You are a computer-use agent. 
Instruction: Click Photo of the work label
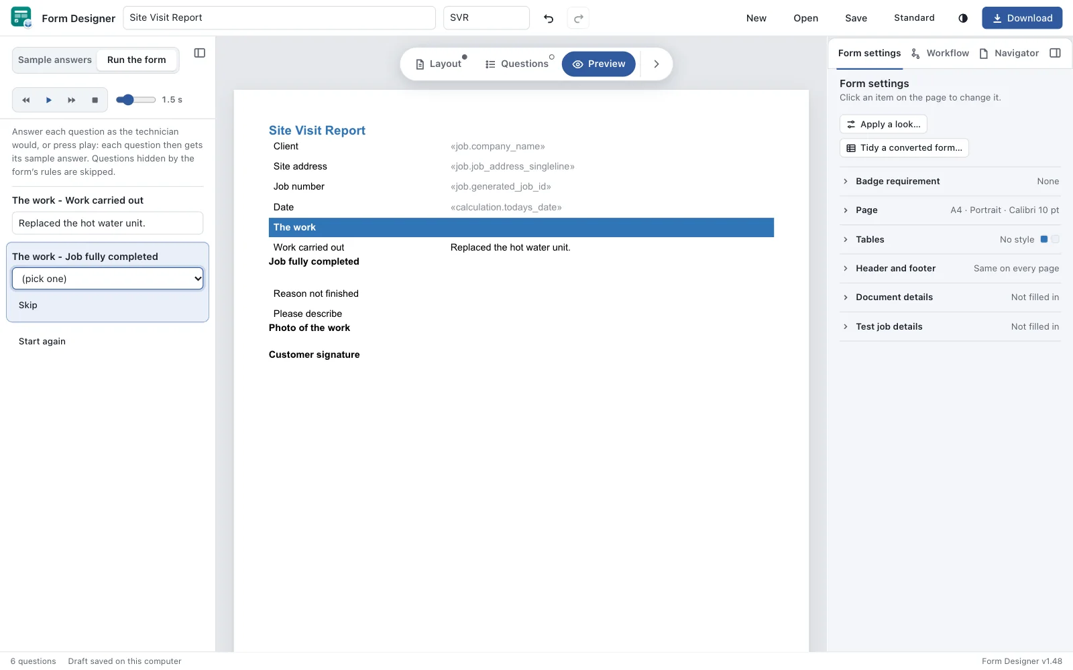pos(309,328)
